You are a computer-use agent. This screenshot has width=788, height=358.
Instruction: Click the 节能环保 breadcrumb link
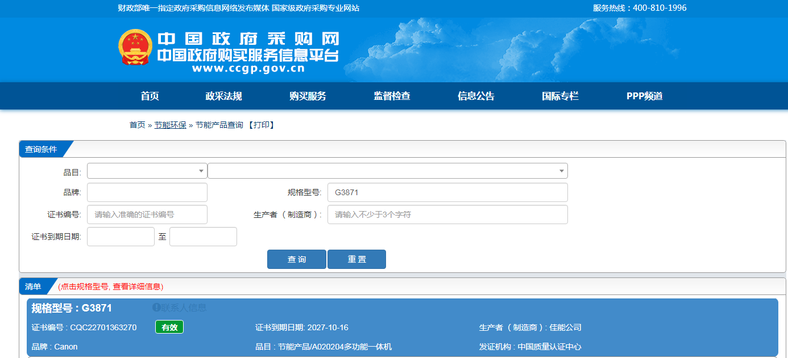[x=170, y=125]
